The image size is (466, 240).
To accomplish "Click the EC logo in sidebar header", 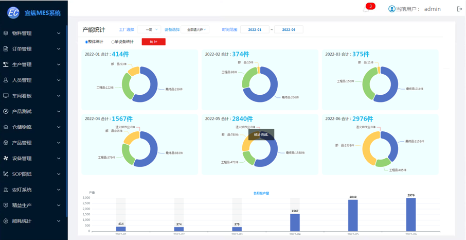I will click(13, 13).
